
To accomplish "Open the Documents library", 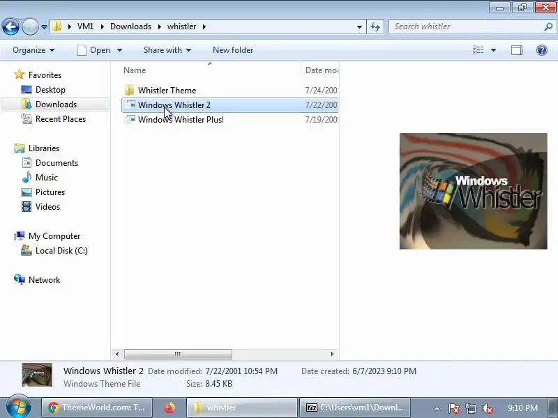I will click(x=56, y=163).
